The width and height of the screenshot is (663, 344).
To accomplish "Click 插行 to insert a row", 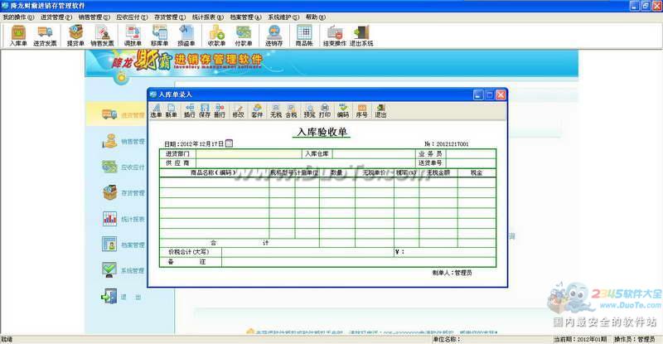I will click(190, 111).
